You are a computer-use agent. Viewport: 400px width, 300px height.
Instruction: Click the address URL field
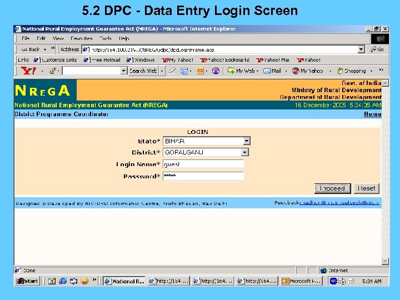220,49
